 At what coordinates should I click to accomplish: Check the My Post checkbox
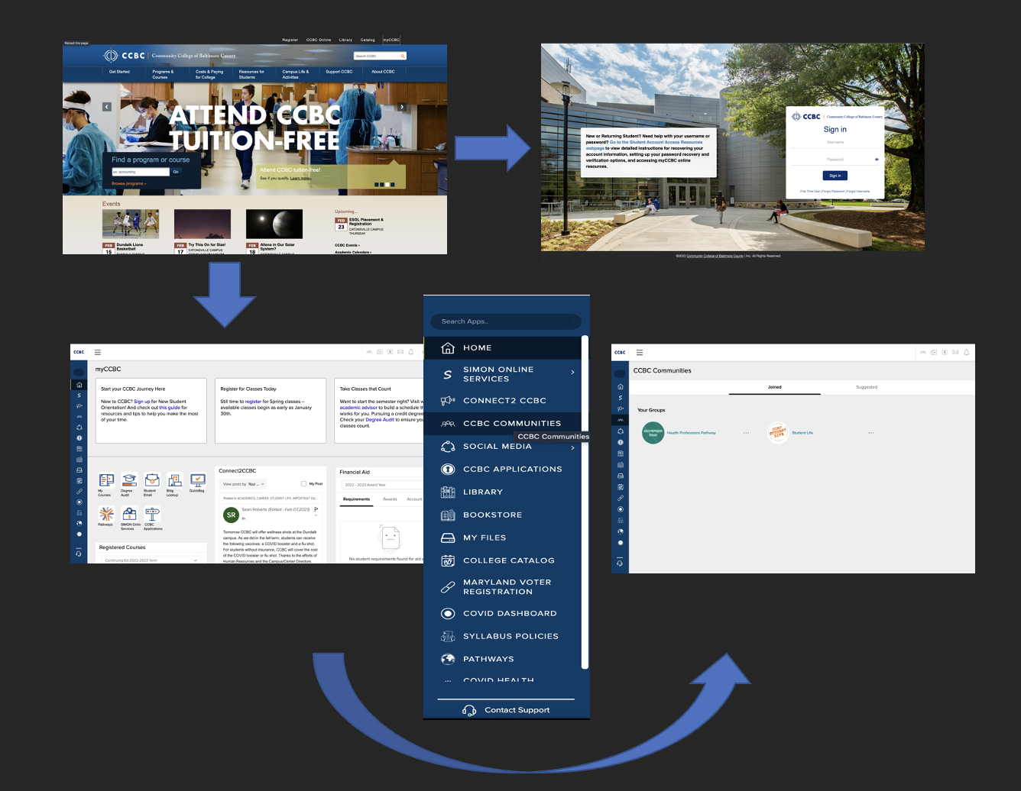[303, 484]
